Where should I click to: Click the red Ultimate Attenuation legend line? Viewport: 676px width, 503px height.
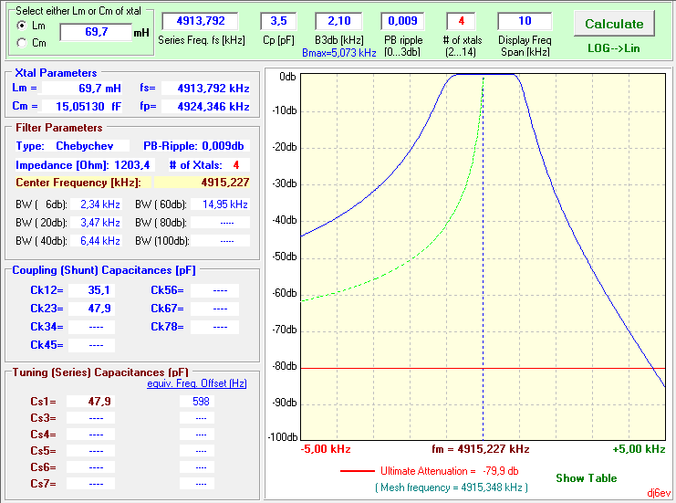point(356,472)
